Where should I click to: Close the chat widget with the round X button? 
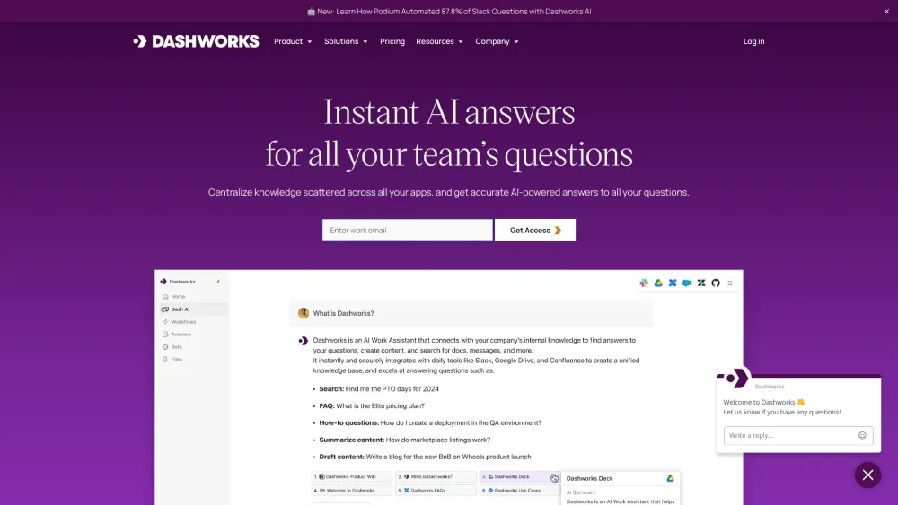coord(867,475)
